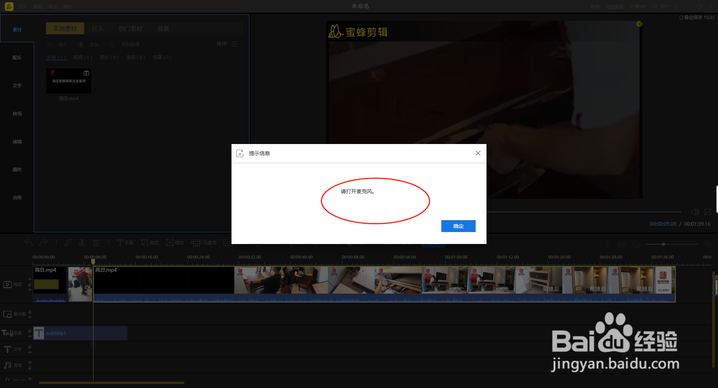Select the scissors split tool
The height and width of the screenshot is (388, 718).
click(x=82, y=242)
